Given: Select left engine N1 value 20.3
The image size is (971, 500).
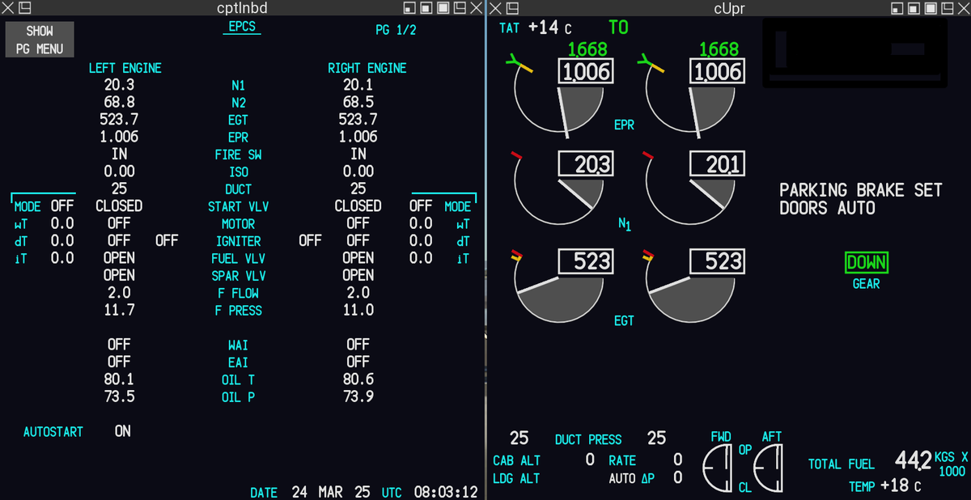Looking at the screenshot, I should tap(119, 85).
